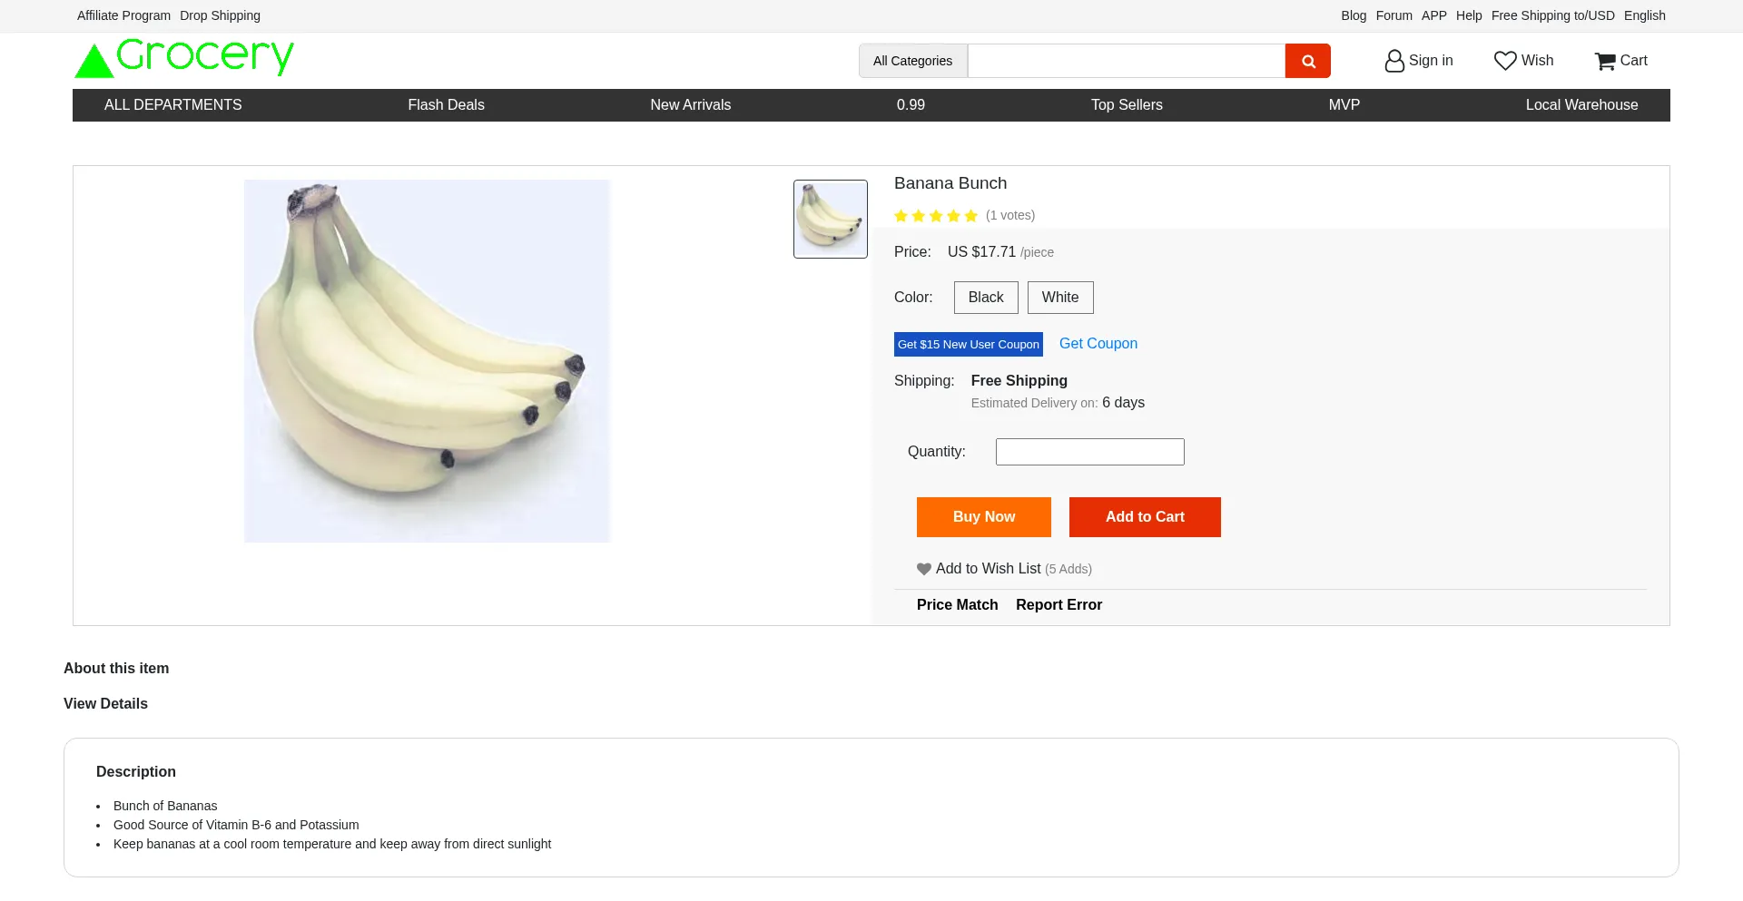Open the All Categories dropdown
This screenshot has height=901, width=1743.
[912, 61]
